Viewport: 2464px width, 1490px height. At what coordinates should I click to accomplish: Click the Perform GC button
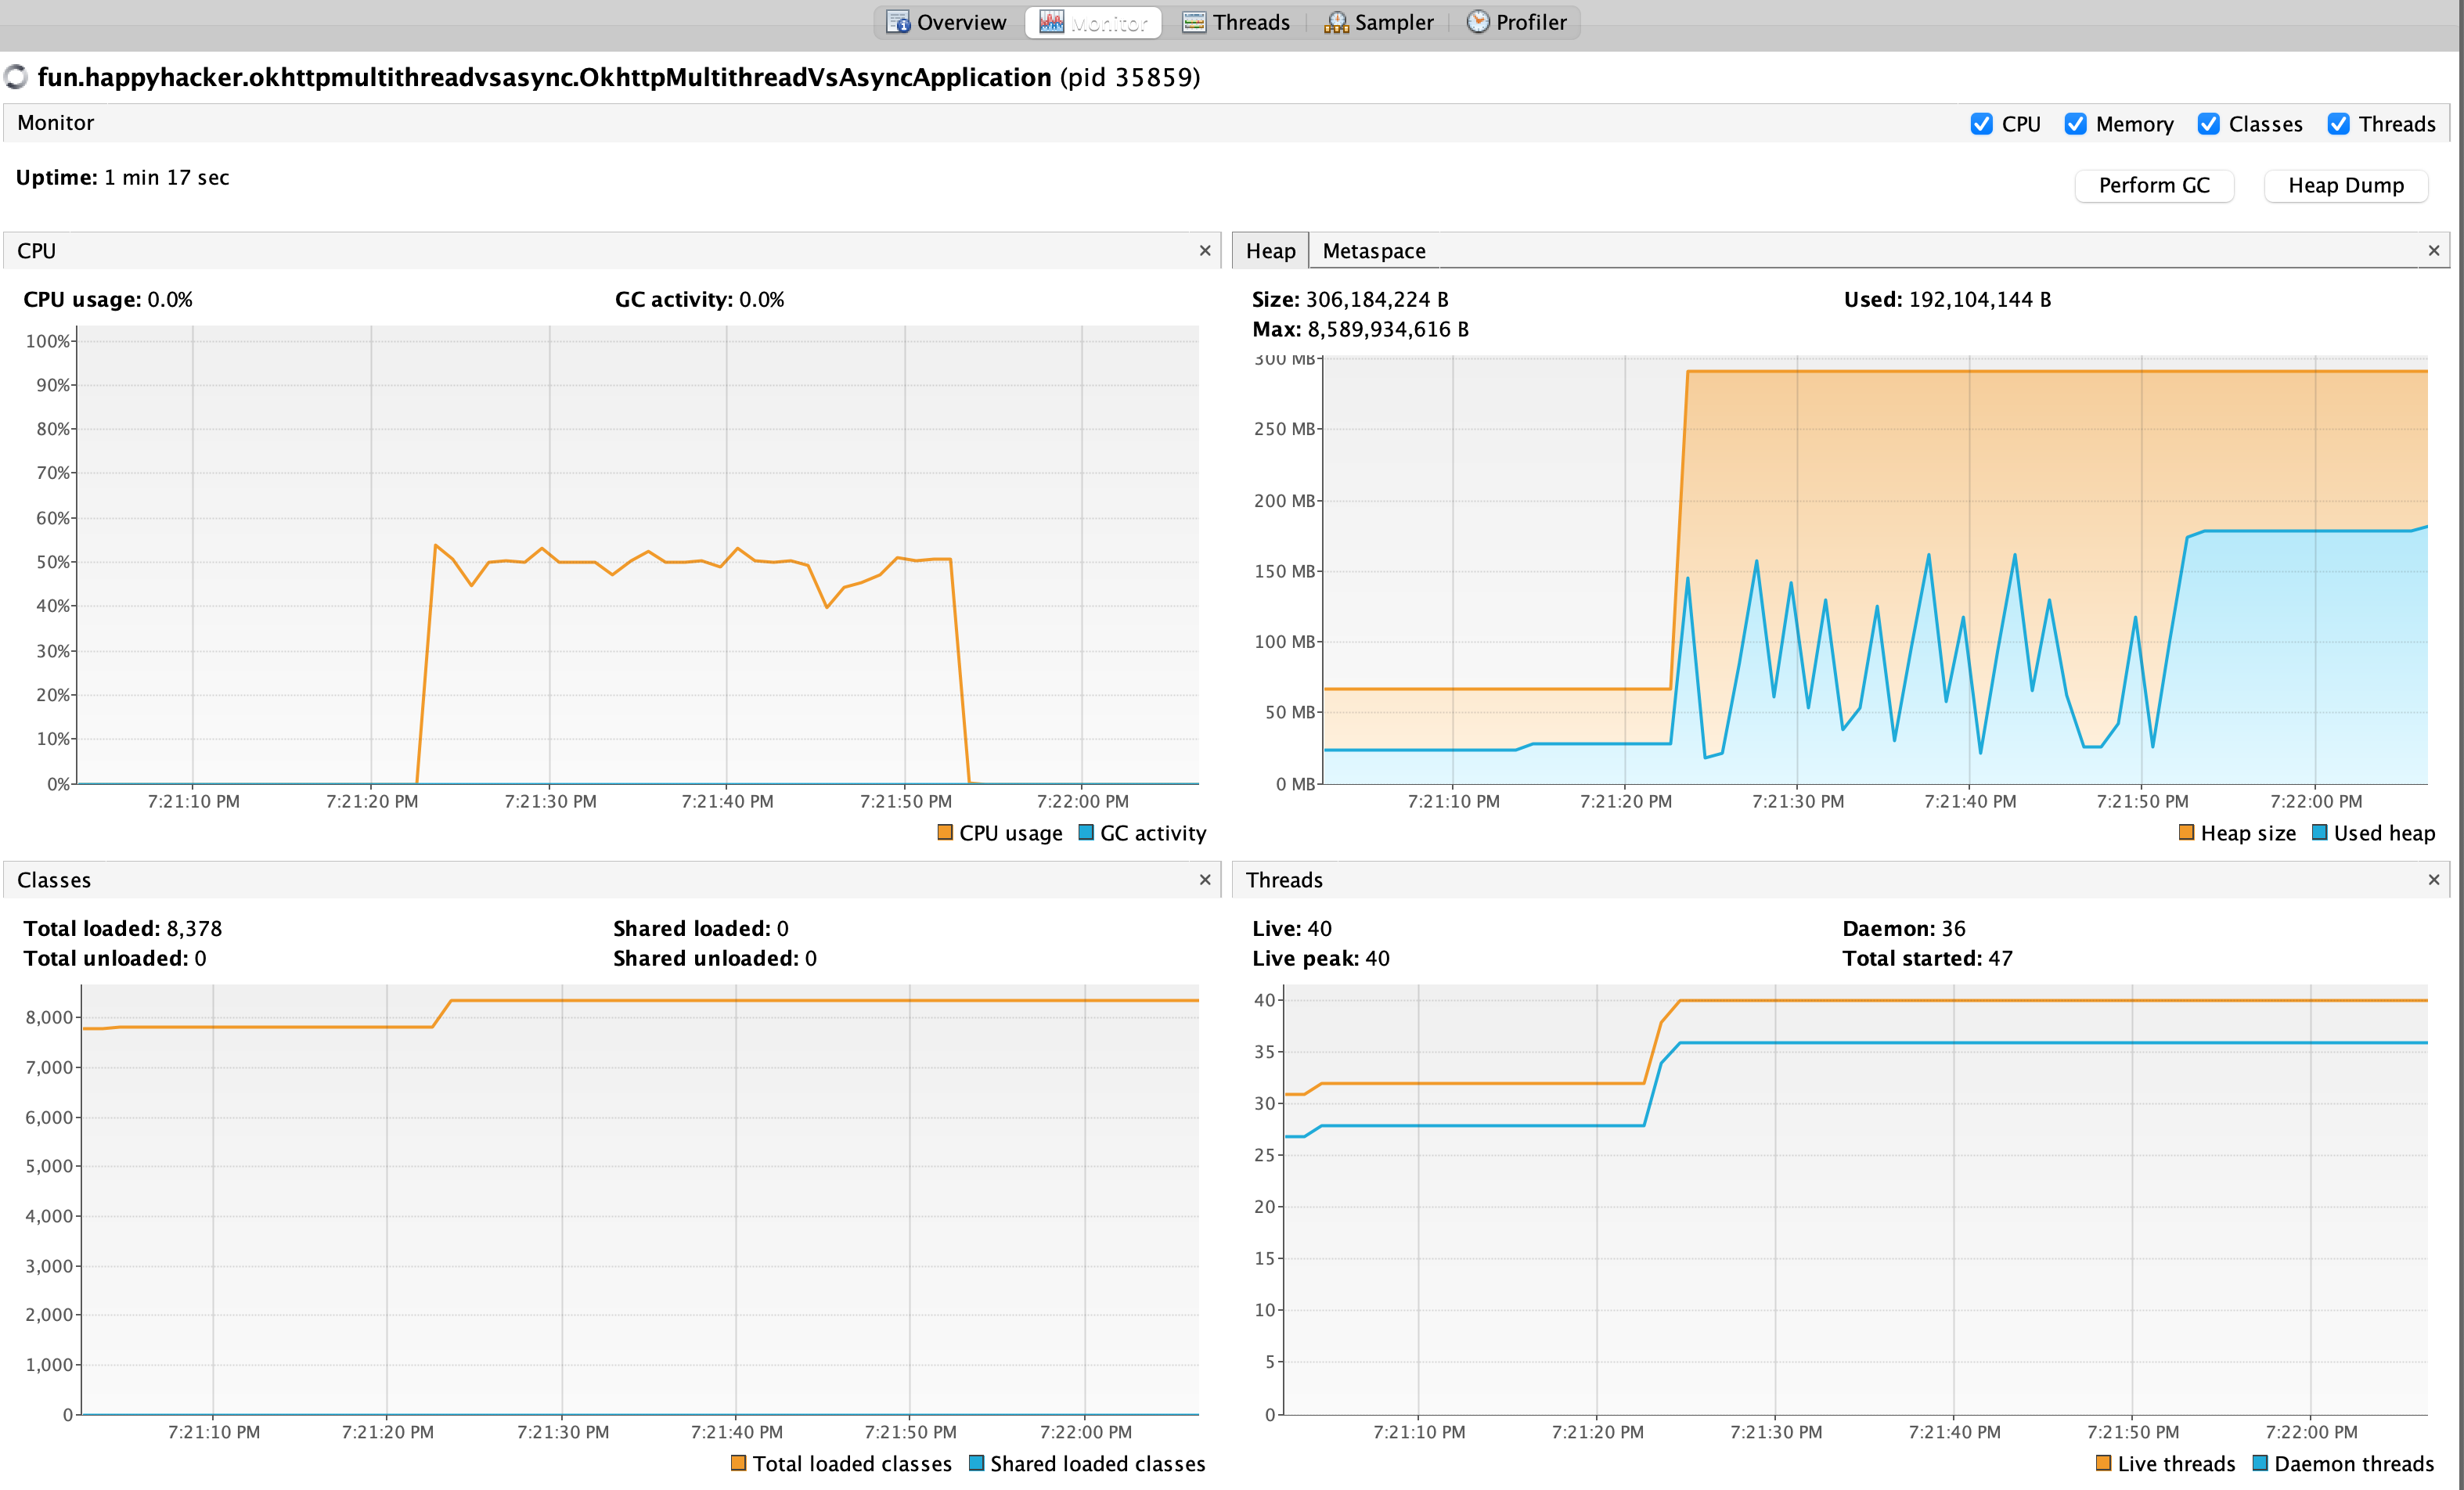(x=2153, y=185)
